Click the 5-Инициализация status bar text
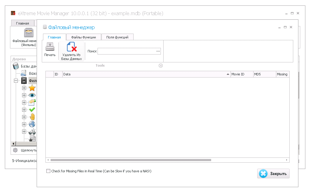 point(25,161)
